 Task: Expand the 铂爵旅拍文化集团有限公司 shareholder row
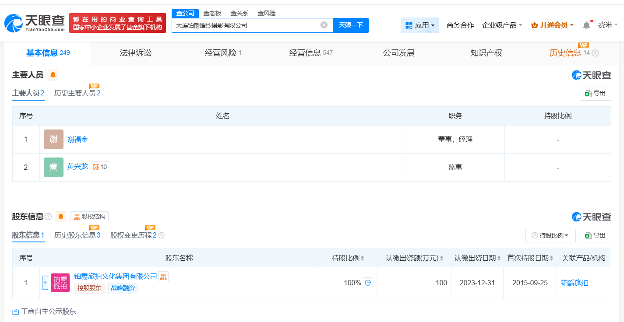[45, 283]
